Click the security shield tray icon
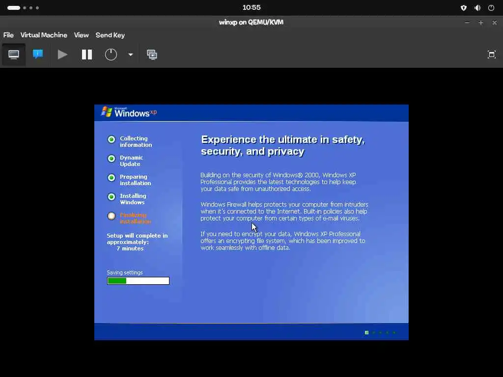This screenshot has height=377, width=503. 464,8
